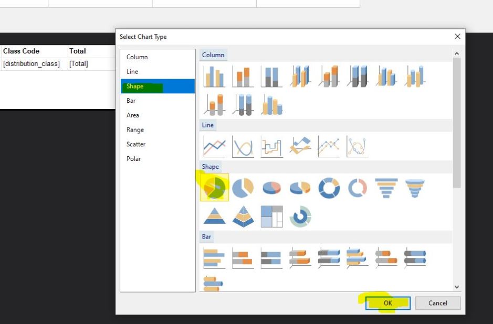The height and width of the screenshot is (324, 493).
Task: Select the 3-D Clustered Bar chart icon
Action: [358, 258]
